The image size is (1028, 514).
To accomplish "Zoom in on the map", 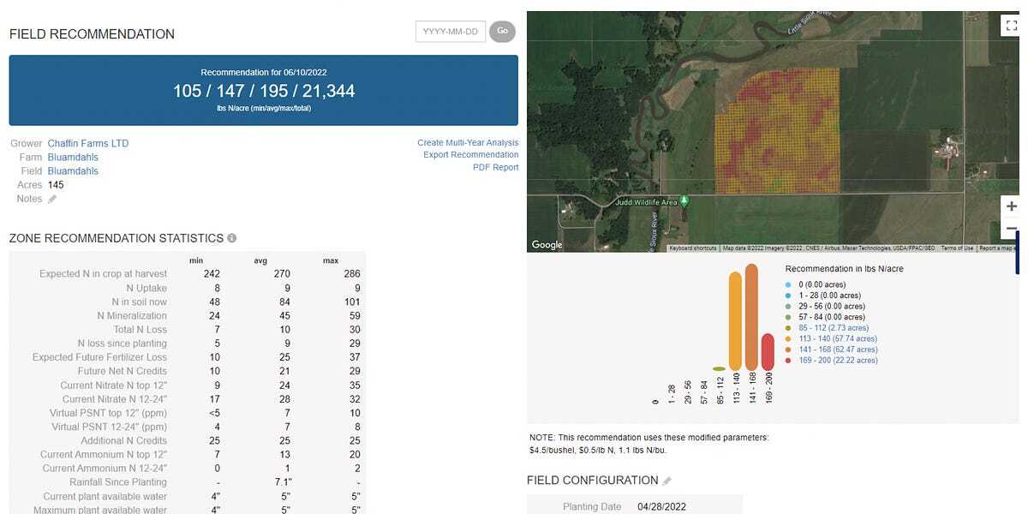I will [x=1011, y=206].
